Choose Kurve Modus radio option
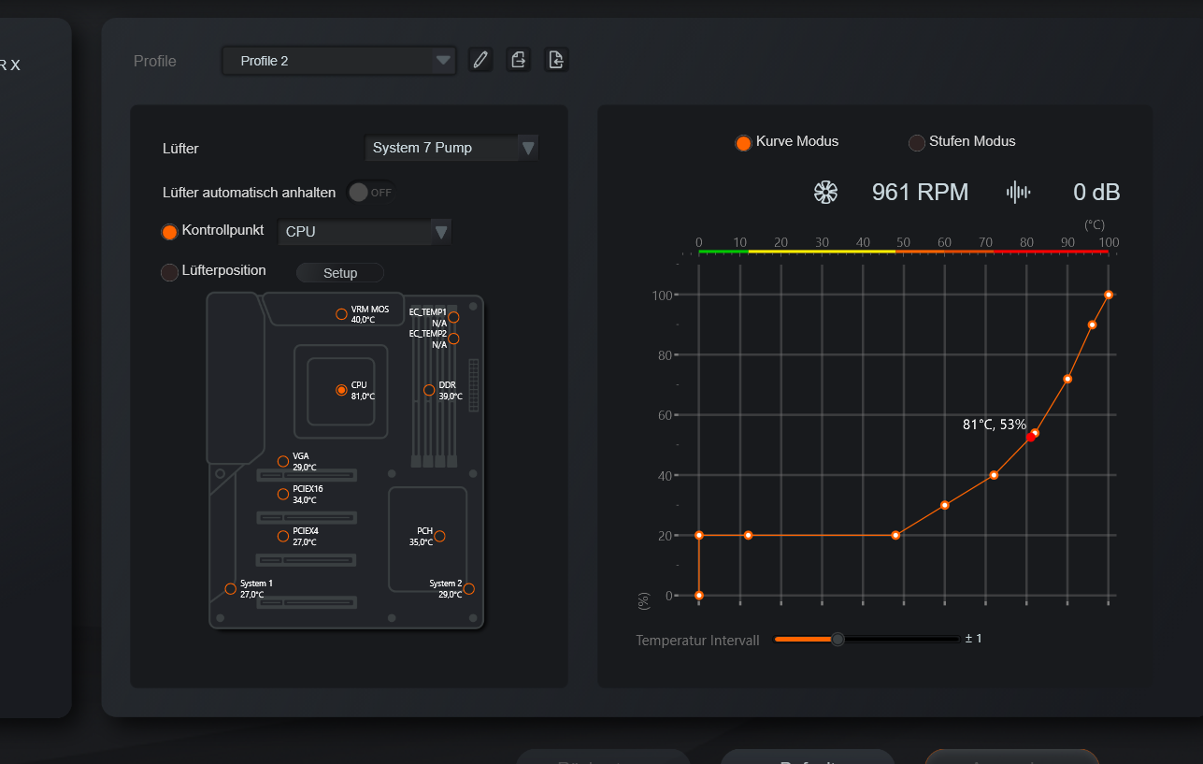Viewport: 1203px width, 764px height. [x=743, y=143]
